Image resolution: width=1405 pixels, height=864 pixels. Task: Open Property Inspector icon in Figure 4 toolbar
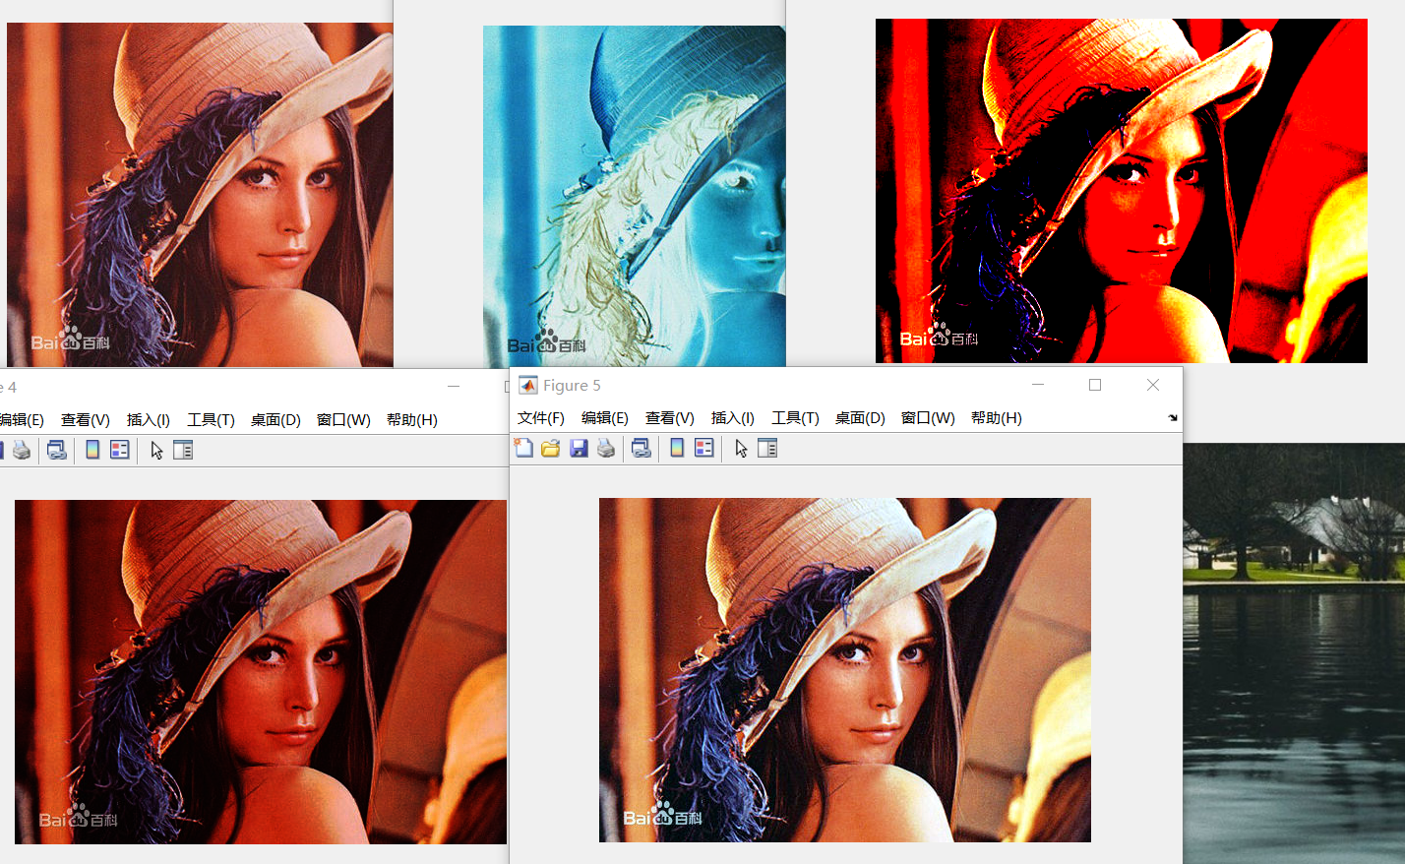pos(183,451)
